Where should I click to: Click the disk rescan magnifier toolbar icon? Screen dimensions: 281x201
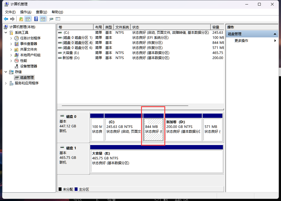pos(51,19)
